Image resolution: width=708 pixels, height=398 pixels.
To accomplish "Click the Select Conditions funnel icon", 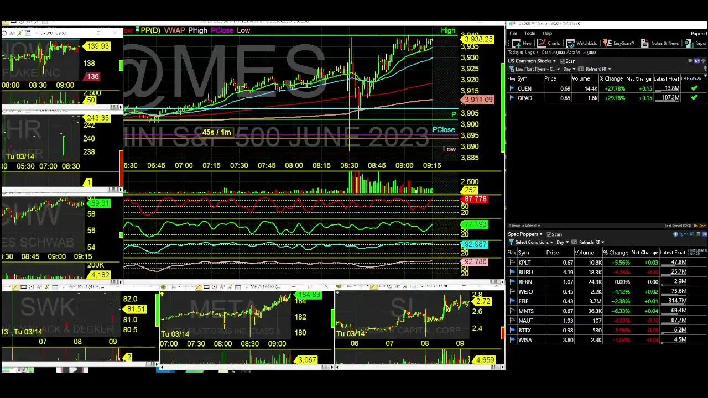I will coord(512,242).
